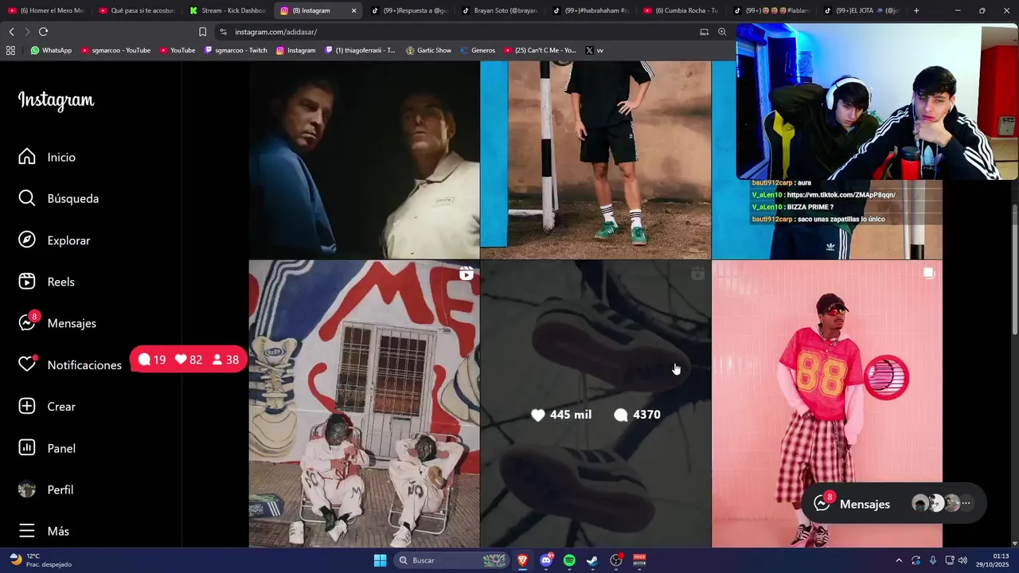Open the sgmarcoo - YouTube bookmark
Viewport: 1019px width, 573px height.
tap(115, 50)
